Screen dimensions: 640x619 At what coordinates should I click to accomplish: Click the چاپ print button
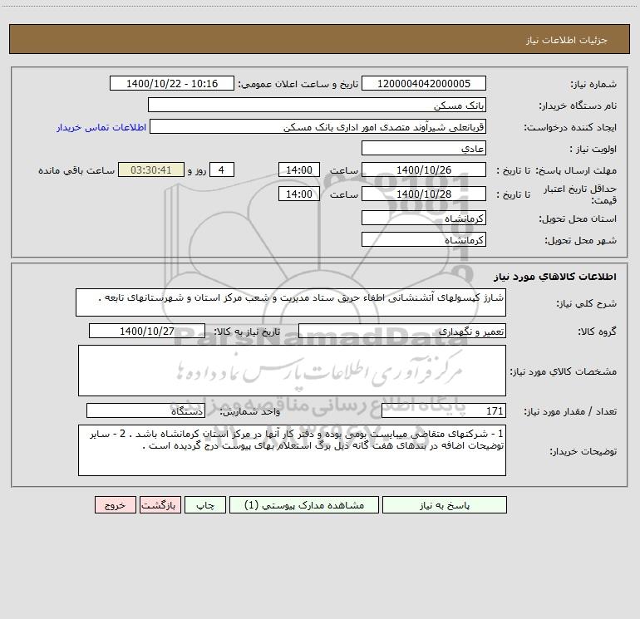click(x=205, y=504)
